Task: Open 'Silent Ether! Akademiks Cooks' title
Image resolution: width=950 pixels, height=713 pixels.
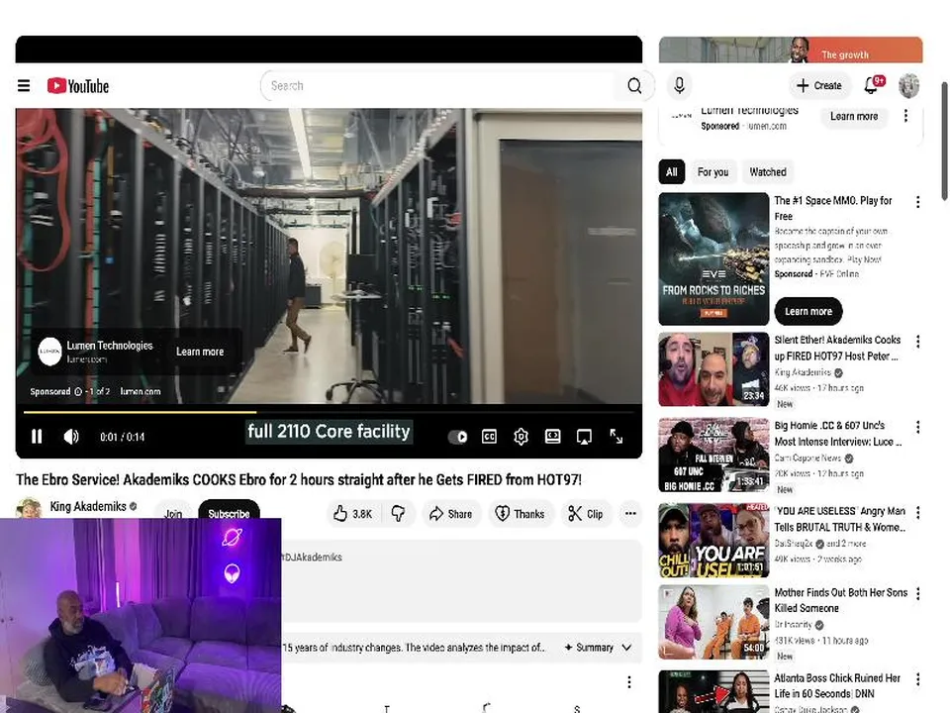Action: pyautogui.click(x=837, y=348)
